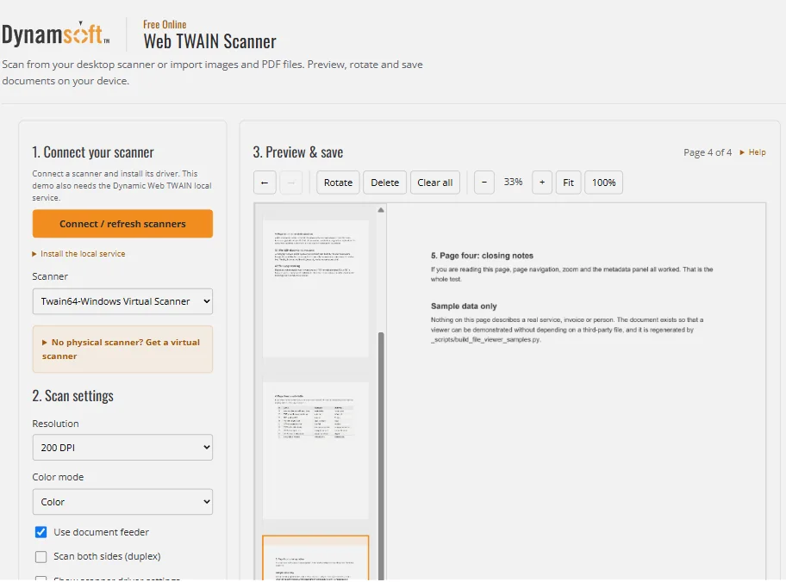Click the 3. Preview & save heading
This screenshot has width=786, height=582.
pyautogui.click(x=297, y=152)
